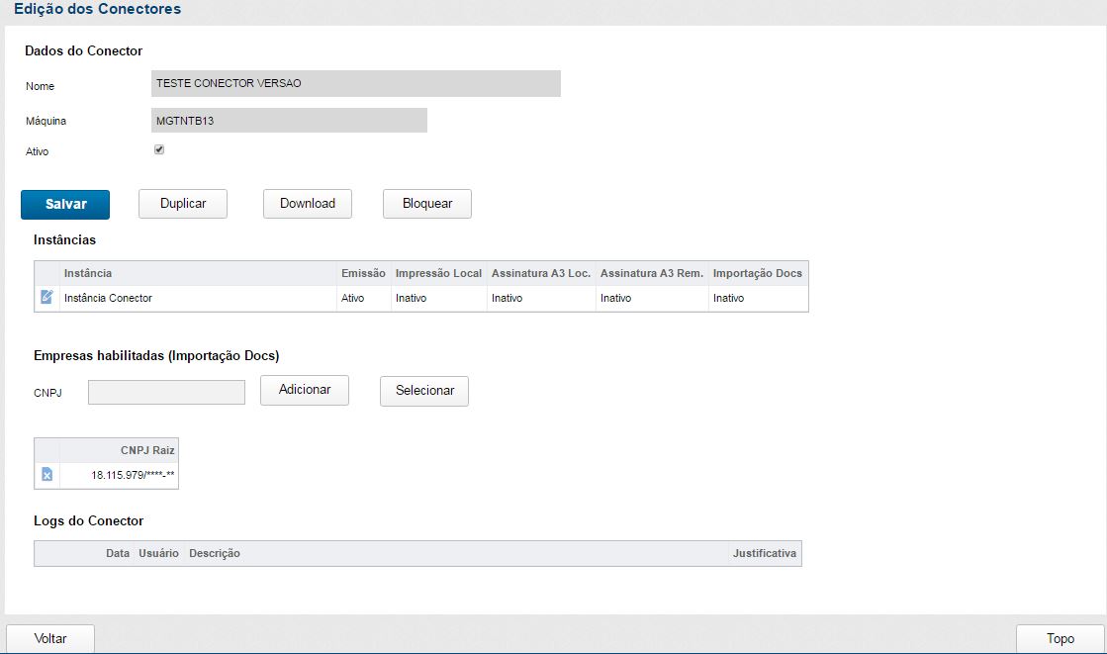Toggle the Ativo checkbox
Screen dimensions: 1107x654
[159, 150]
